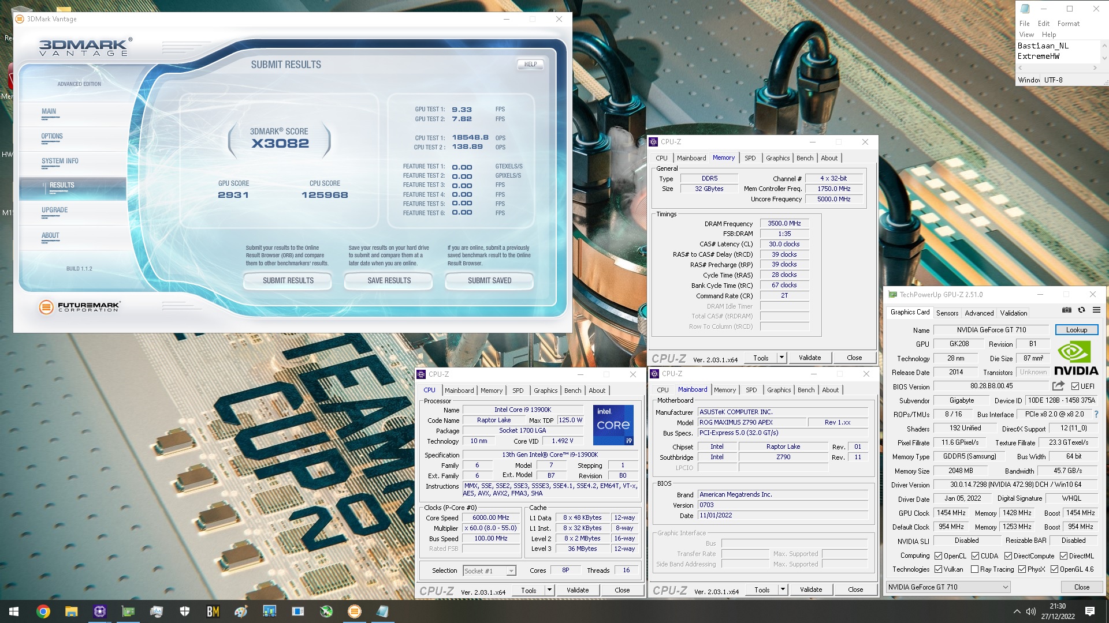This screenshot has height=623, width=1109.
Task: Click the DRAM Frequency 3500.0 MHz field
Action: click(784, 224)
